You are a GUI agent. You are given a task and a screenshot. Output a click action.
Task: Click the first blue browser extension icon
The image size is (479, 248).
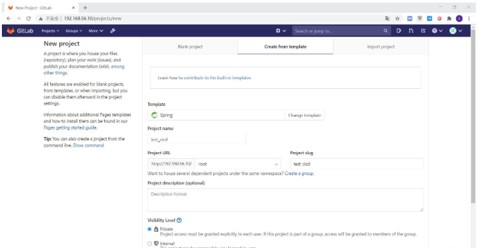tap(410, 18)
